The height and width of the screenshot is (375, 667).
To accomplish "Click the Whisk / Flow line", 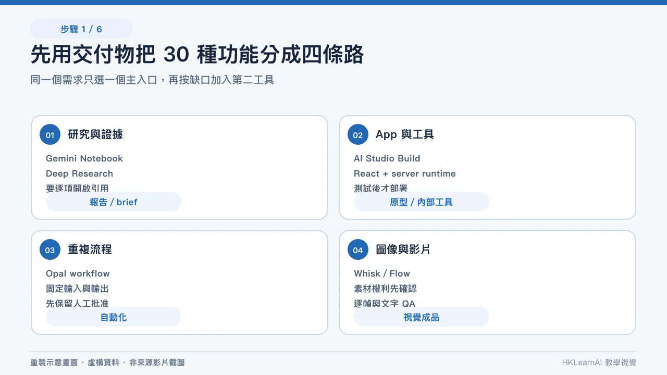I will [x=382, y=273].
